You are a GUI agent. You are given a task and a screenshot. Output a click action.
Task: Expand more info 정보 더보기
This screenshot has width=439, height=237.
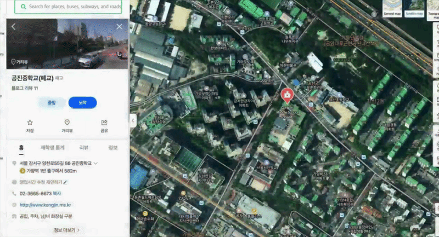[x=66, y=230]
